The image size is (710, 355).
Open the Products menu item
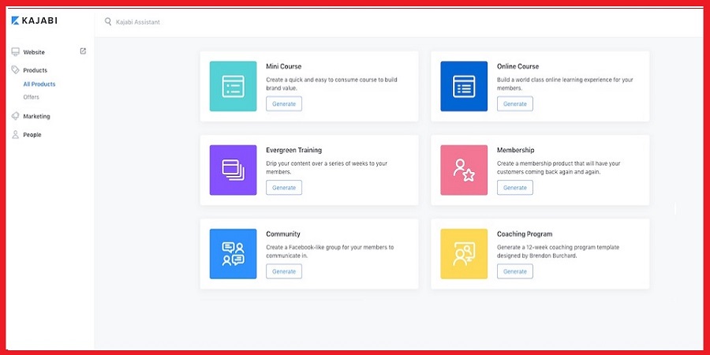(35, 70)
